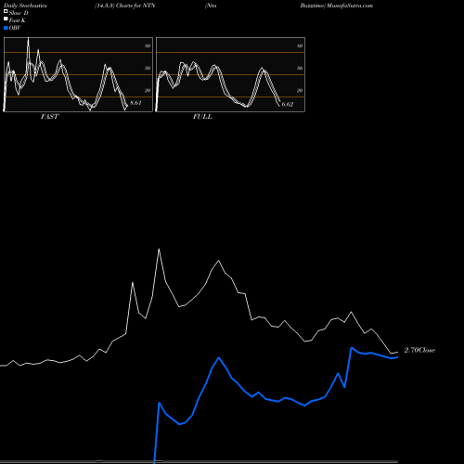464x464 pixels.
Task: Click the 50 level label in FAST chart
Action: pos(148,68)
